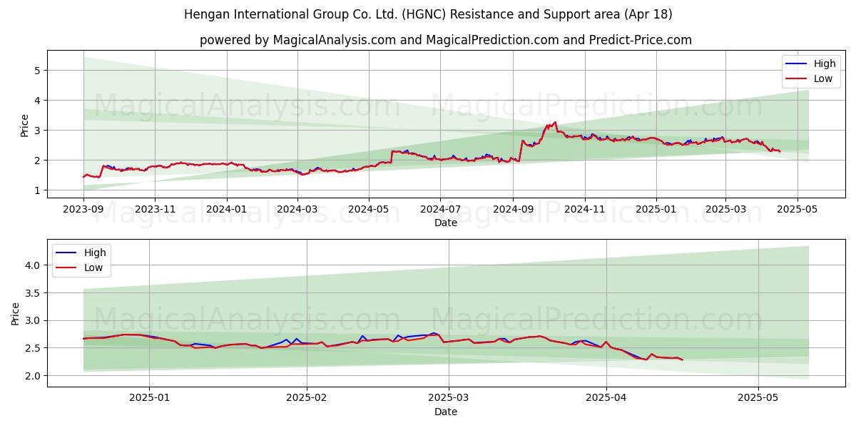Click the y-axis value '2.5' on the bottom chart
856x428 pixels.
[x=34, y=348]
